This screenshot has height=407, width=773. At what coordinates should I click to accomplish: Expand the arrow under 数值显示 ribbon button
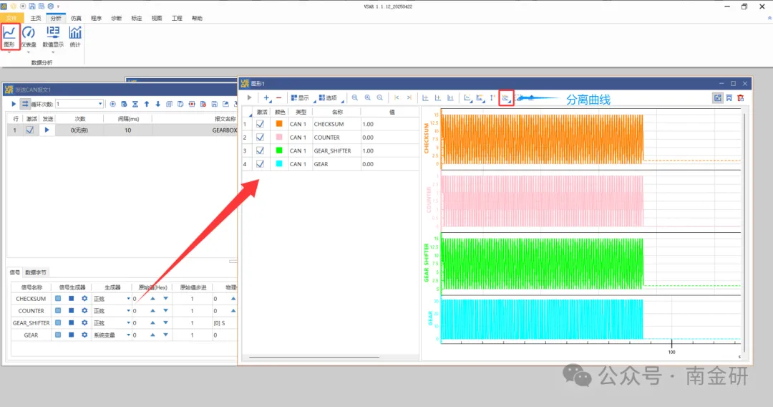coord(53,52)
